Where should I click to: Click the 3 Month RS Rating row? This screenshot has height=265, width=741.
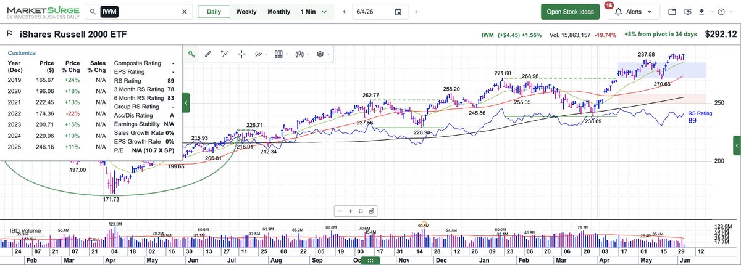(x=144, y=89)
